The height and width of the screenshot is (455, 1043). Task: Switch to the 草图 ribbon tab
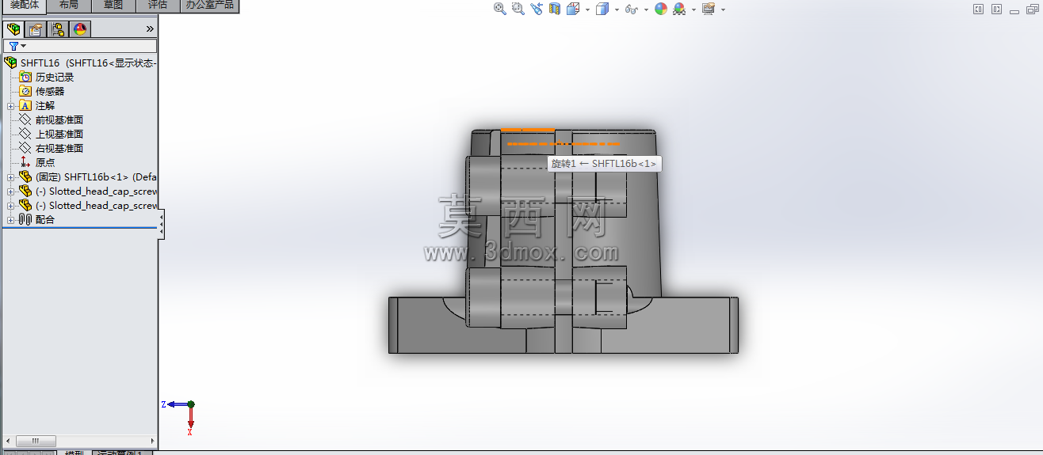pos(113,5)
